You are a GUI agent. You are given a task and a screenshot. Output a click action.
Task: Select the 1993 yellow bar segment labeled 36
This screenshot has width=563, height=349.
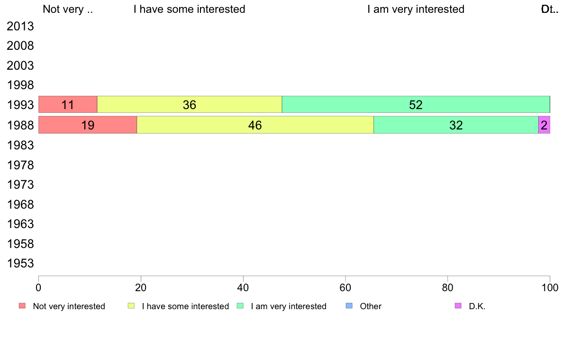[190, 105]
